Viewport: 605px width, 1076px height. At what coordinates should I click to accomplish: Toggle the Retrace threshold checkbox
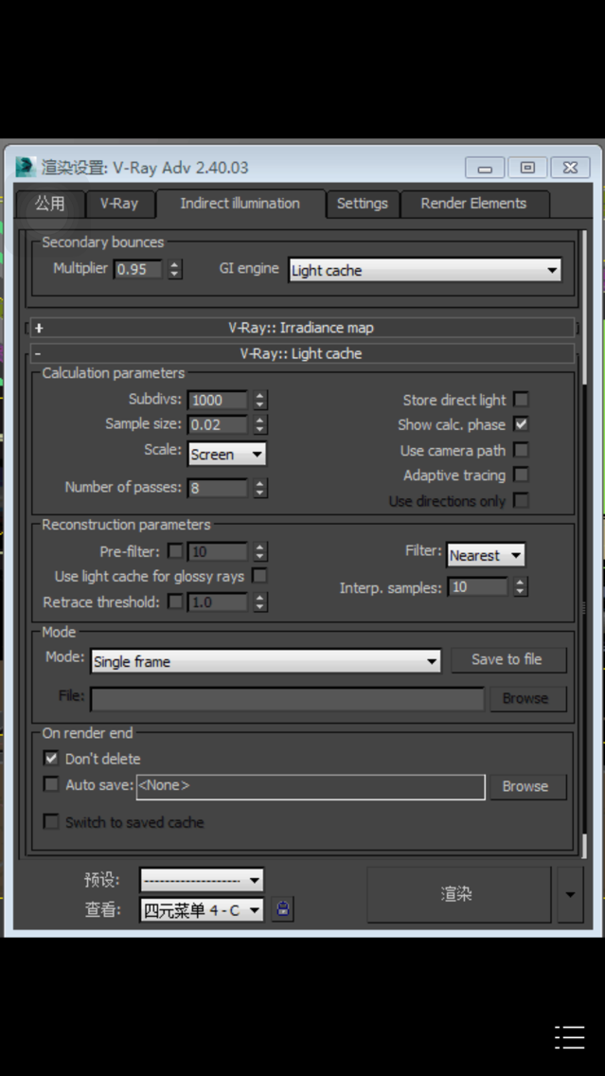[x=175, y=601]
